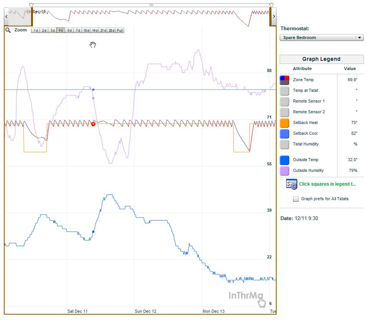This screenshot has height=320, width=367.
Task: Set zoom range to 1d
Action: [35, 31]
